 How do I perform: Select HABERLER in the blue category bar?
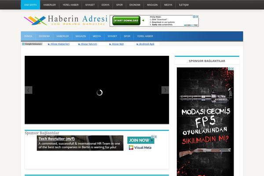(62, 36)
